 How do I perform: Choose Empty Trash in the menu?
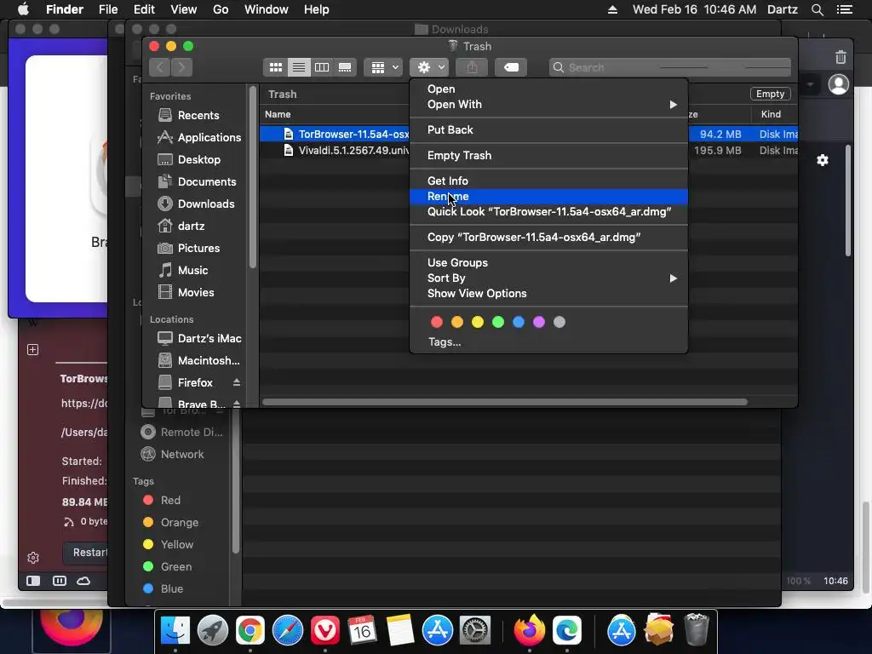click(548, 155)
